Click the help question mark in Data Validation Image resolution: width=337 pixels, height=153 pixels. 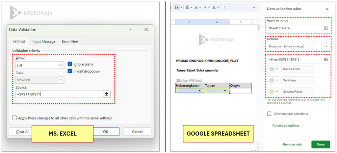[130, 30]
